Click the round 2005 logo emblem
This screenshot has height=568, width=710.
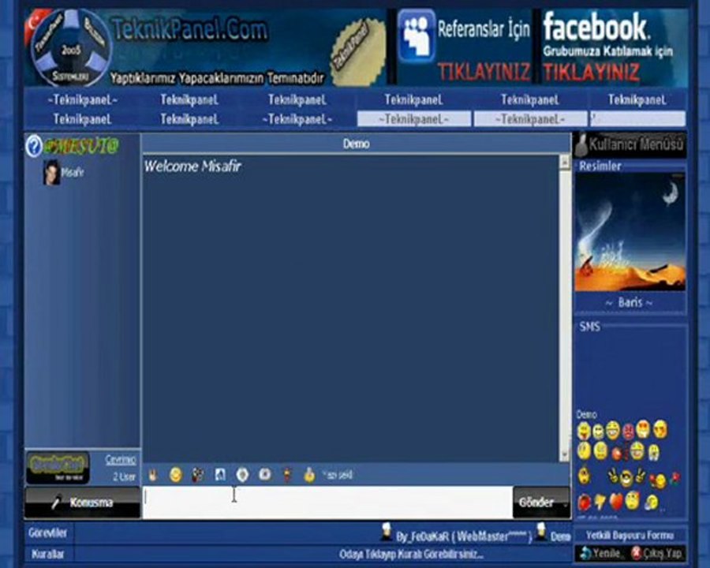pyautogui.click(x=71, y=47)
